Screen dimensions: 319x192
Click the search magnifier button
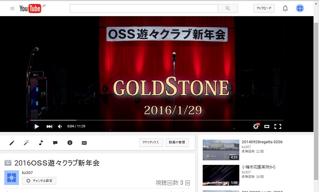[228, 9]
